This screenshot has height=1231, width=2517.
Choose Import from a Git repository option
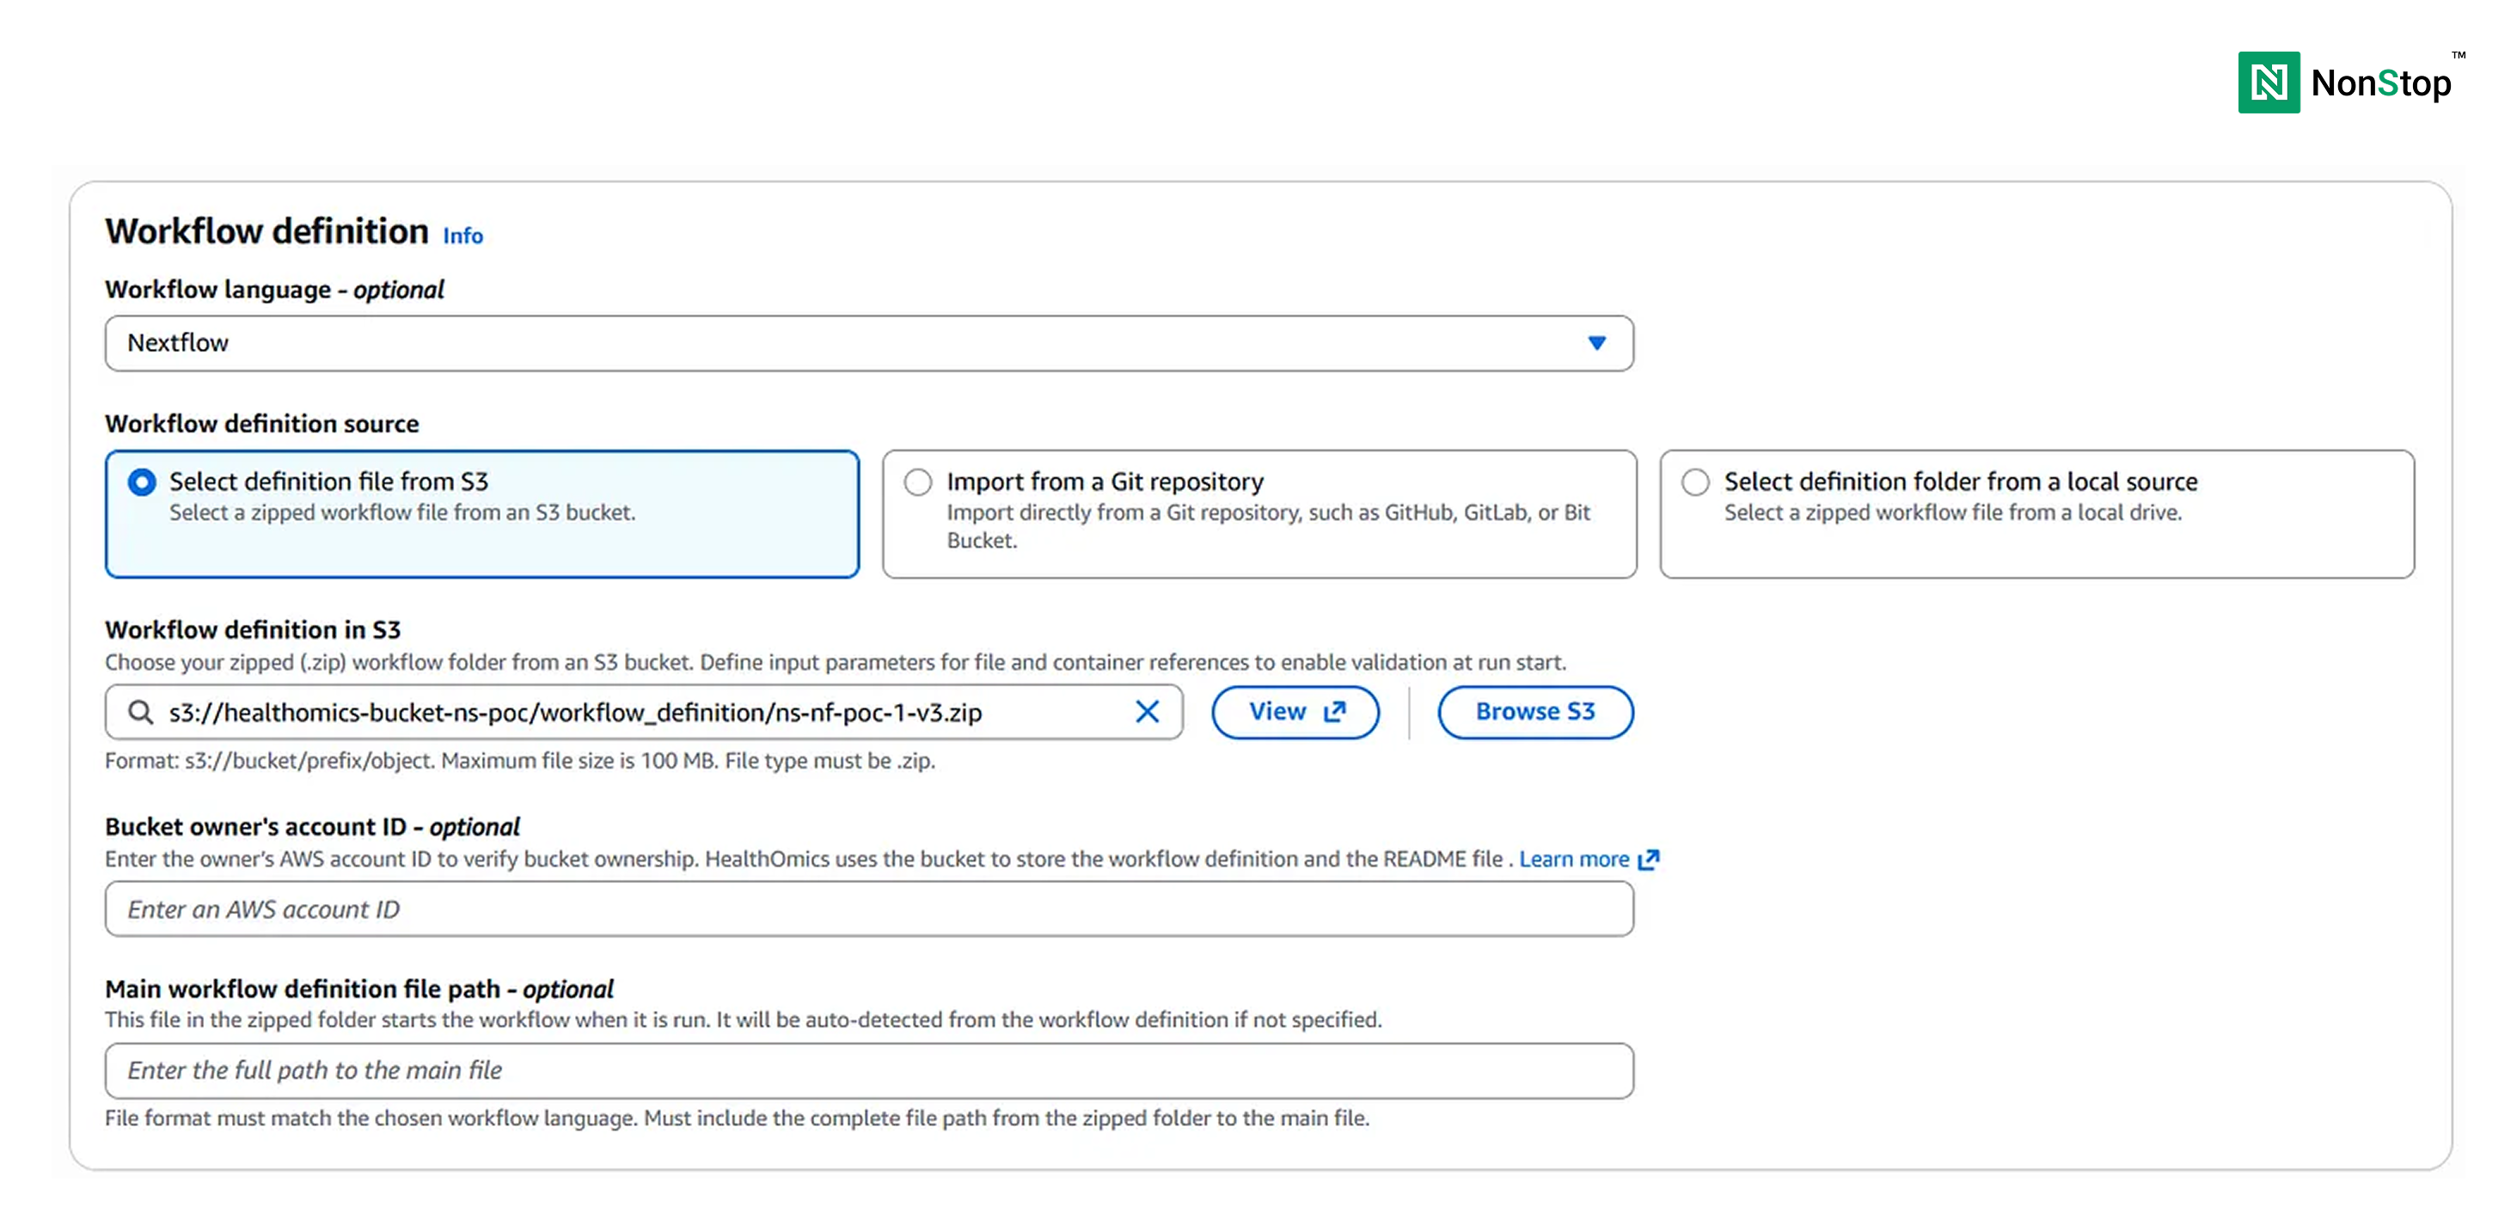[918, 482]
